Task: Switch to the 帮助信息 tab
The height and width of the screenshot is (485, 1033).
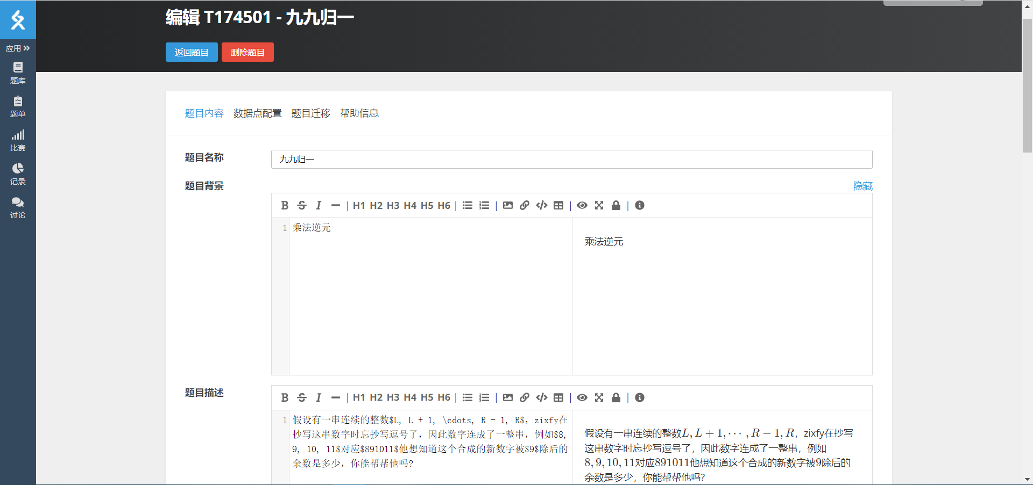Action: pyautogui.click(x=359, y=113)
